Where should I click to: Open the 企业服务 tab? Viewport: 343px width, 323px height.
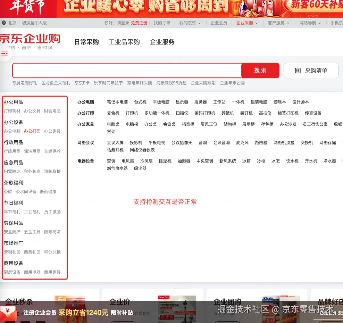point(162,42)
